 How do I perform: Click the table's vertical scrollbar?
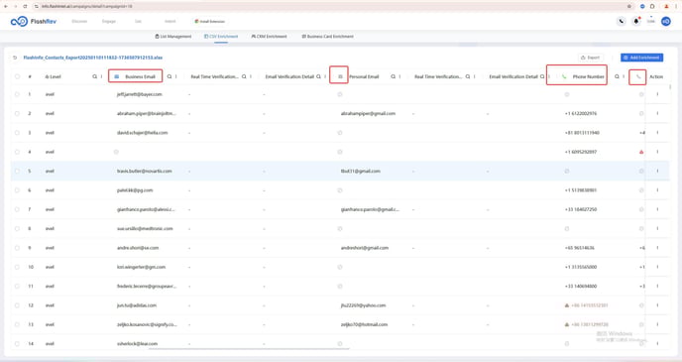670,87
